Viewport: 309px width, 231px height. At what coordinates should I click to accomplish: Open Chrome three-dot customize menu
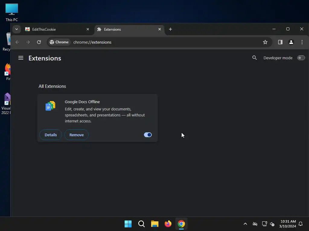[302, 42]
